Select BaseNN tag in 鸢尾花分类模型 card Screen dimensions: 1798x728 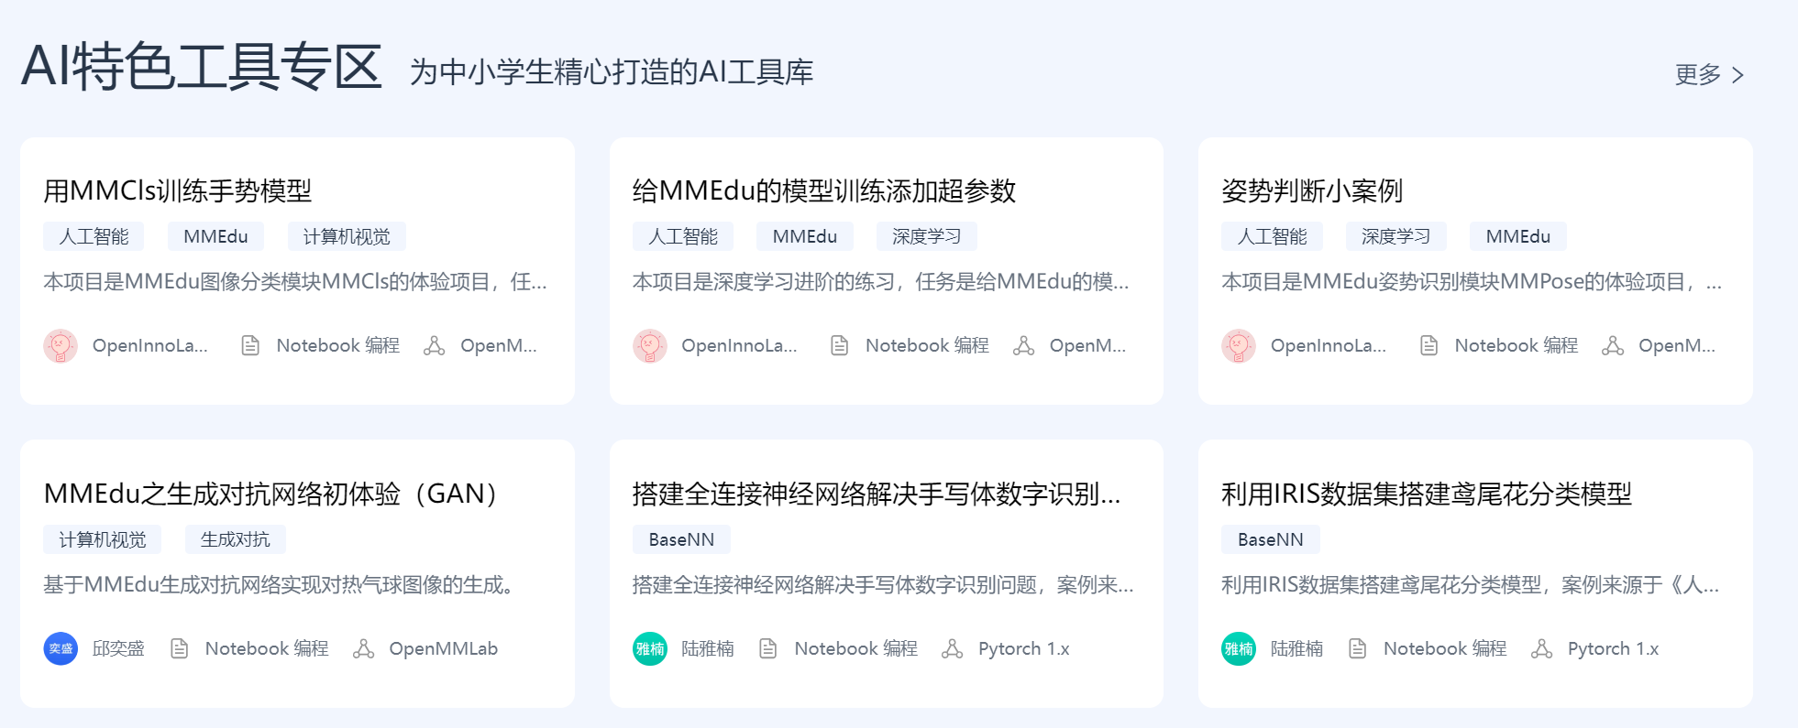1271,539
